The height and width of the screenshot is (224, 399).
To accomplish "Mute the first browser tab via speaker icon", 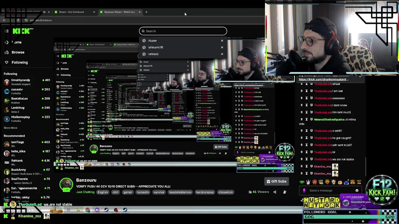I will [x=44, y=12].
